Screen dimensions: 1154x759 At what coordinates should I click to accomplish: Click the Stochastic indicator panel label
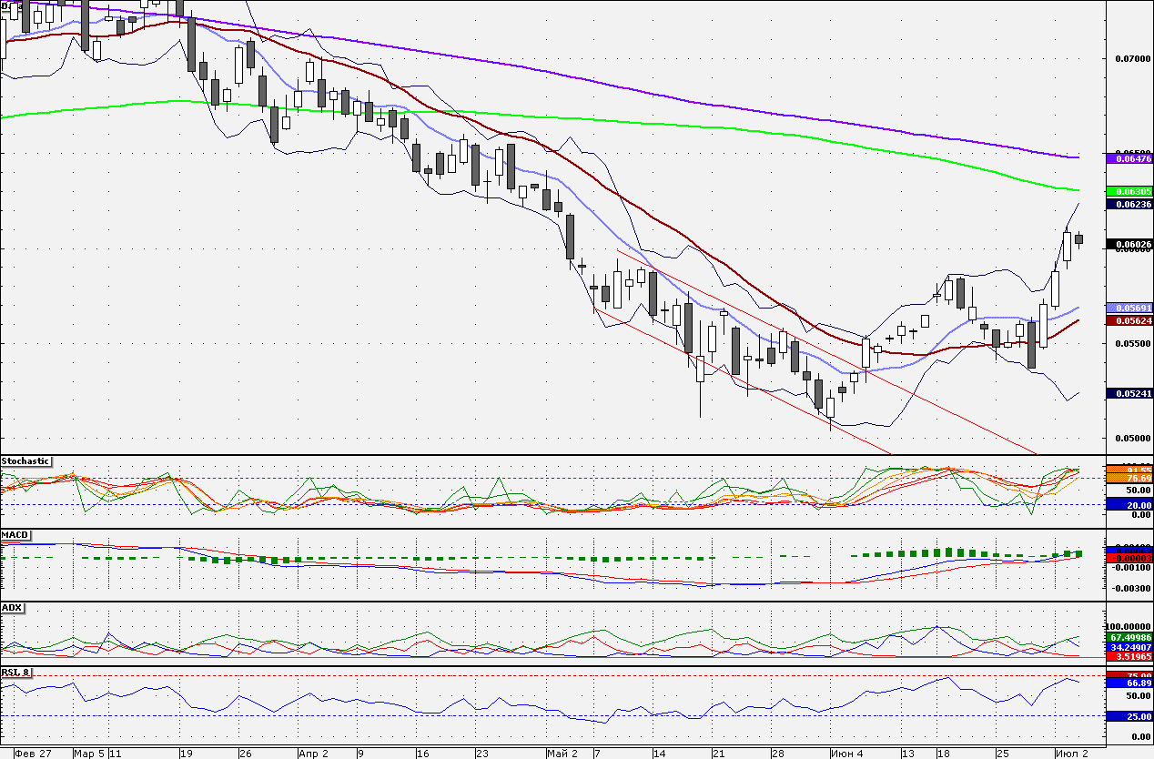click(x=25, y=461)
